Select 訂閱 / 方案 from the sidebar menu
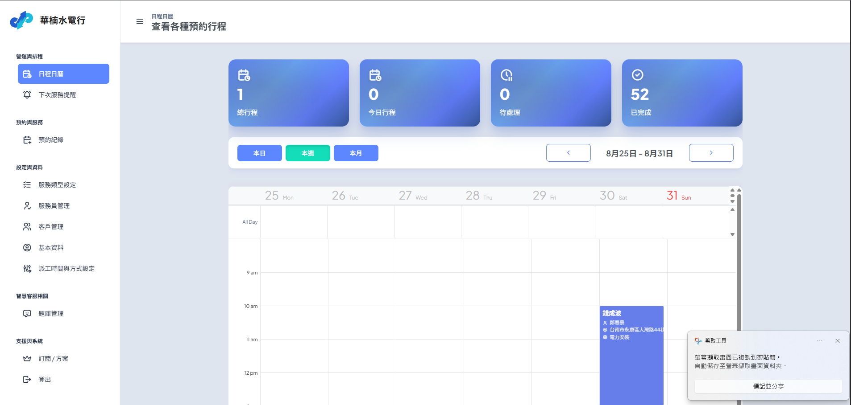 click(54, 358)
